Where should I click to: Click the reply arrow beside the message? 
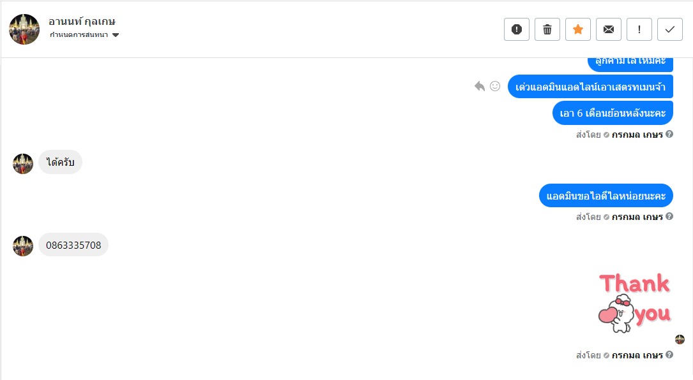pos(480,86)
